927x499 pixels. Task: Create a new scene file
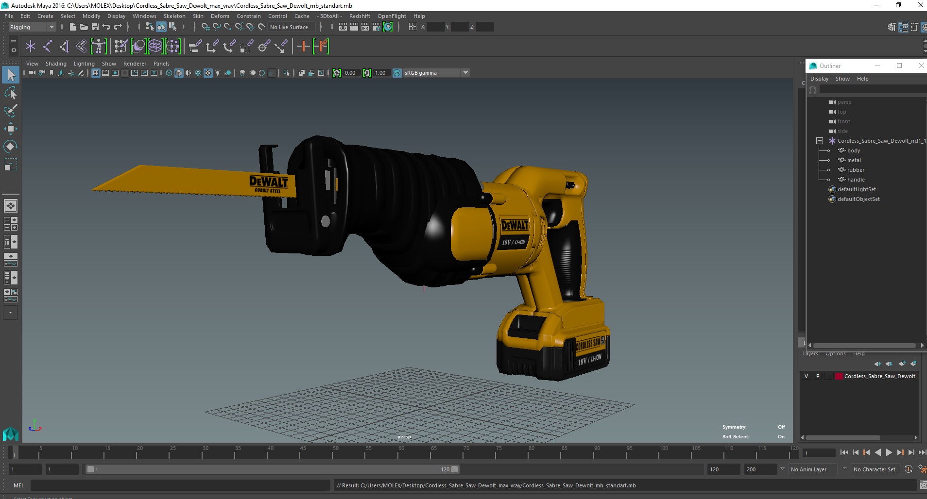pyautogui.click(x=72, y=27)
